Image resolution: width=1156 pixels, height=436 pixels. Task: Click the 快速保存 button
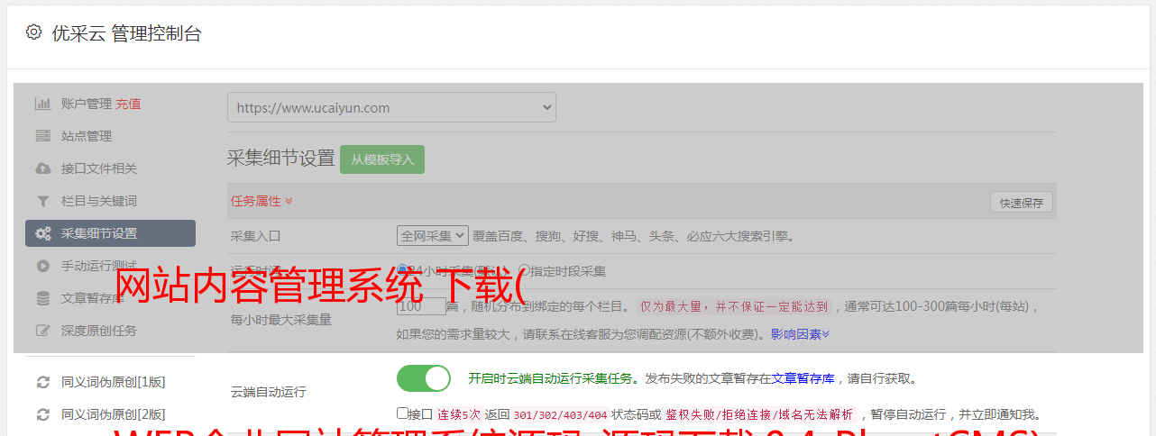(1021, 203)
